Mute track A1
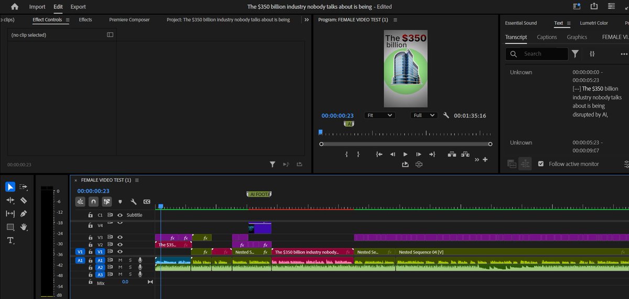Image resolution: width=629 pixels, height=299 pixels. [x=120, y=260]
